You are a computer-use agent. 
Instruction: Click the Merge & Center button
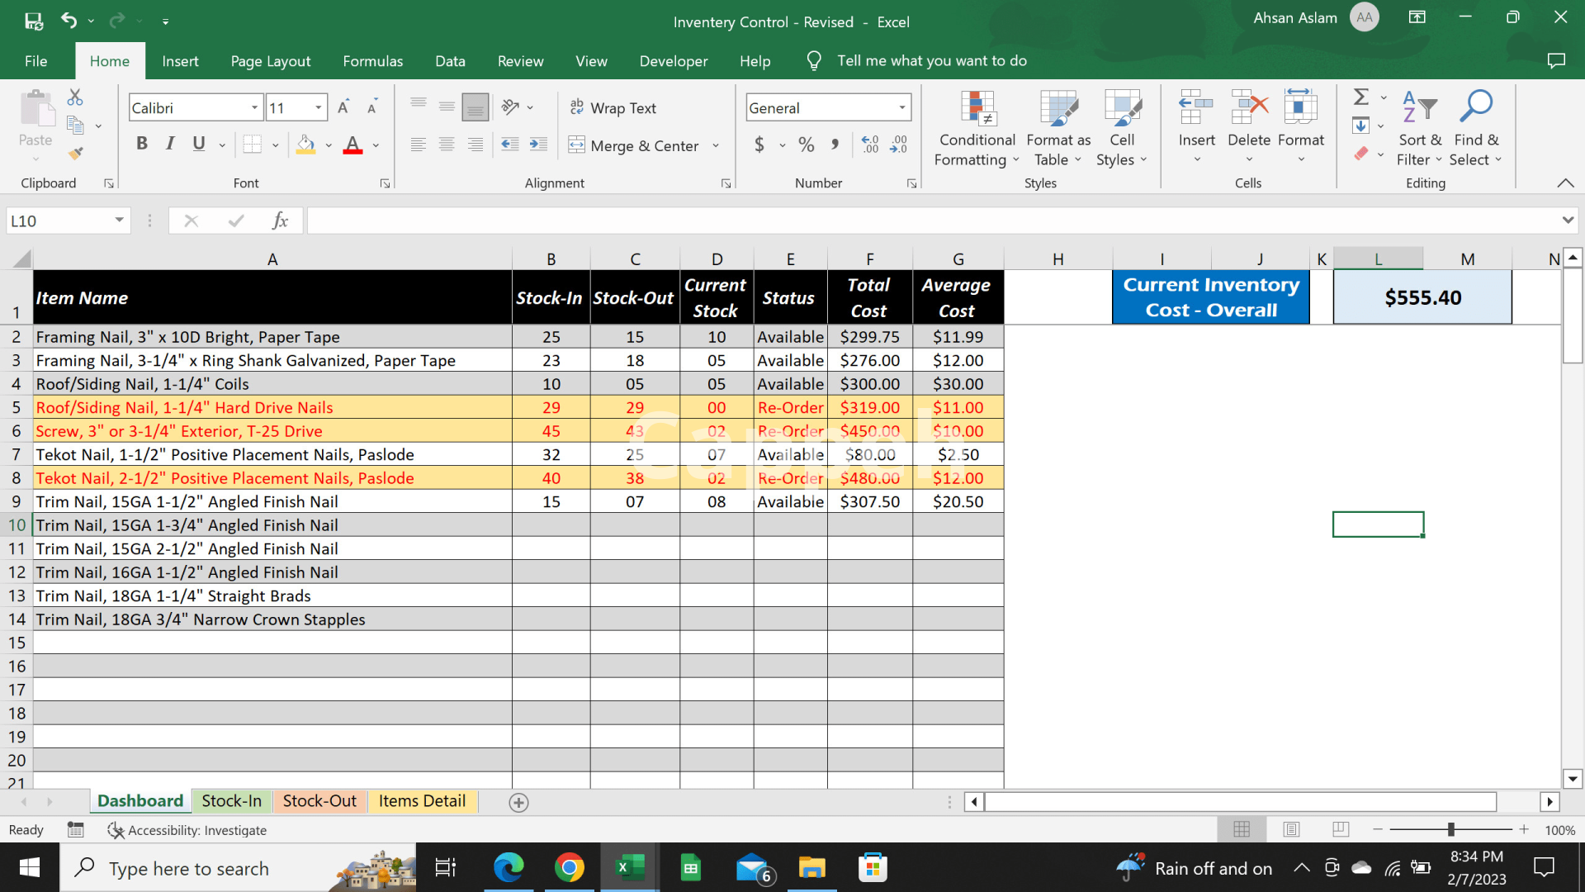pyautogui.click(x=634, y=145)
